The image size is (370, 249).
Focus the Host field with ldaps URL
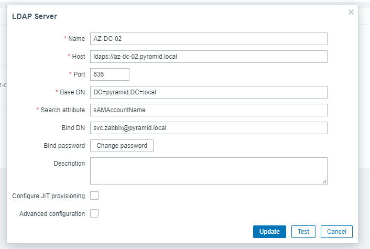click(209, 57)
